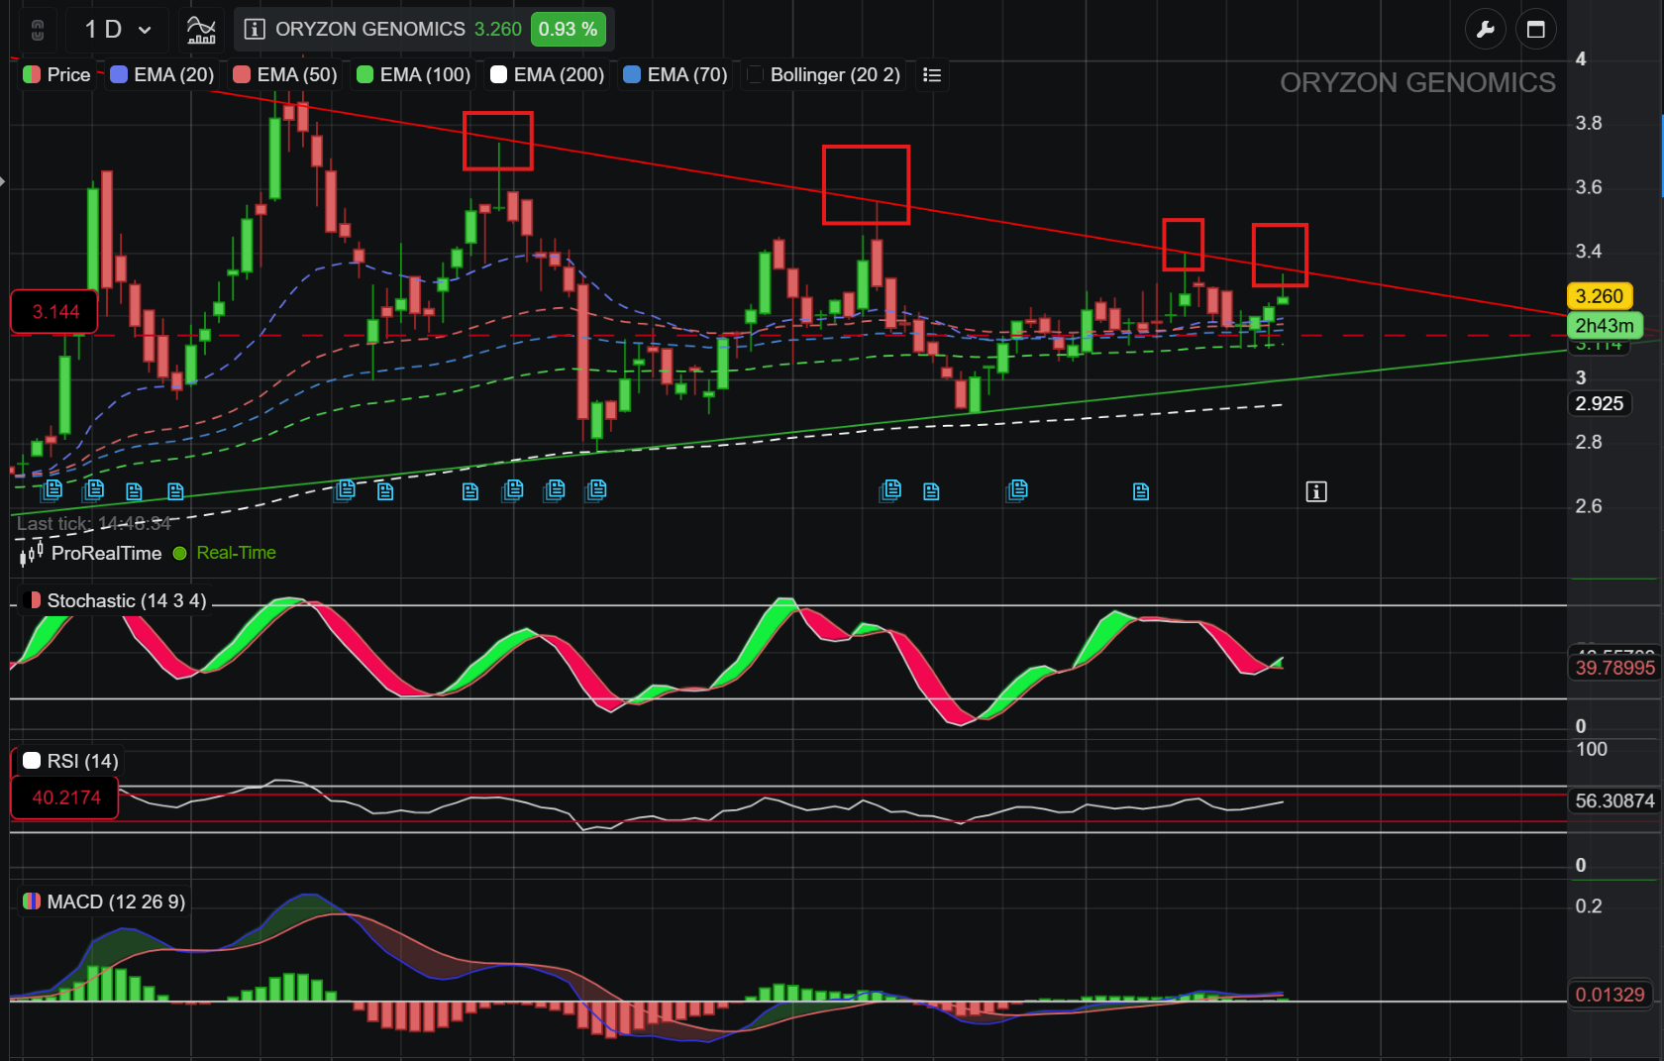Viewport: 1664px width, 1061px height.
Task: Open the wrench settings button
Action: [1485, 30]
